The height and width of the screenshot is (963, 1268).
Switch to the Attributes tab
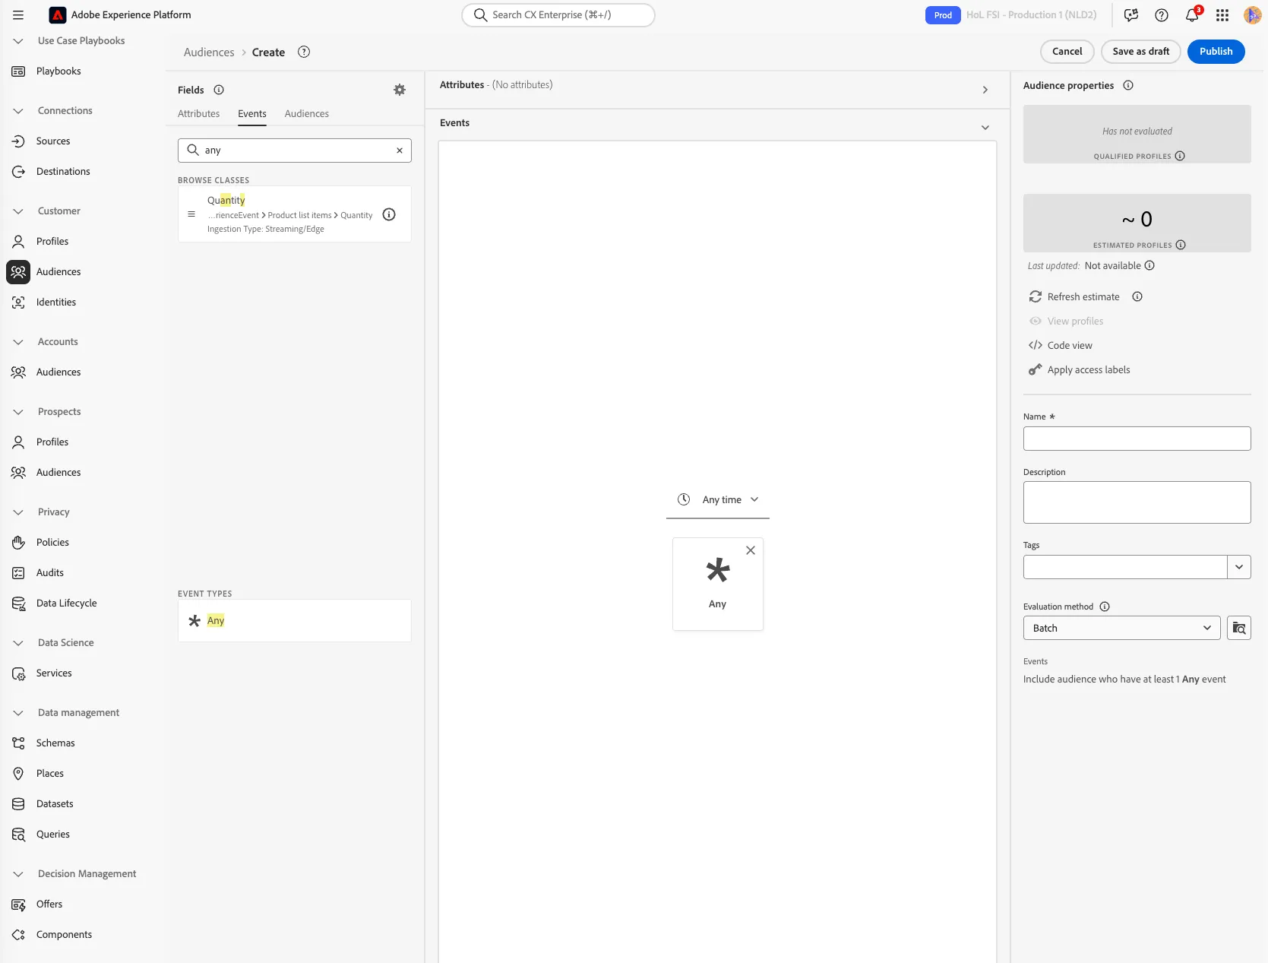(198, 113)
